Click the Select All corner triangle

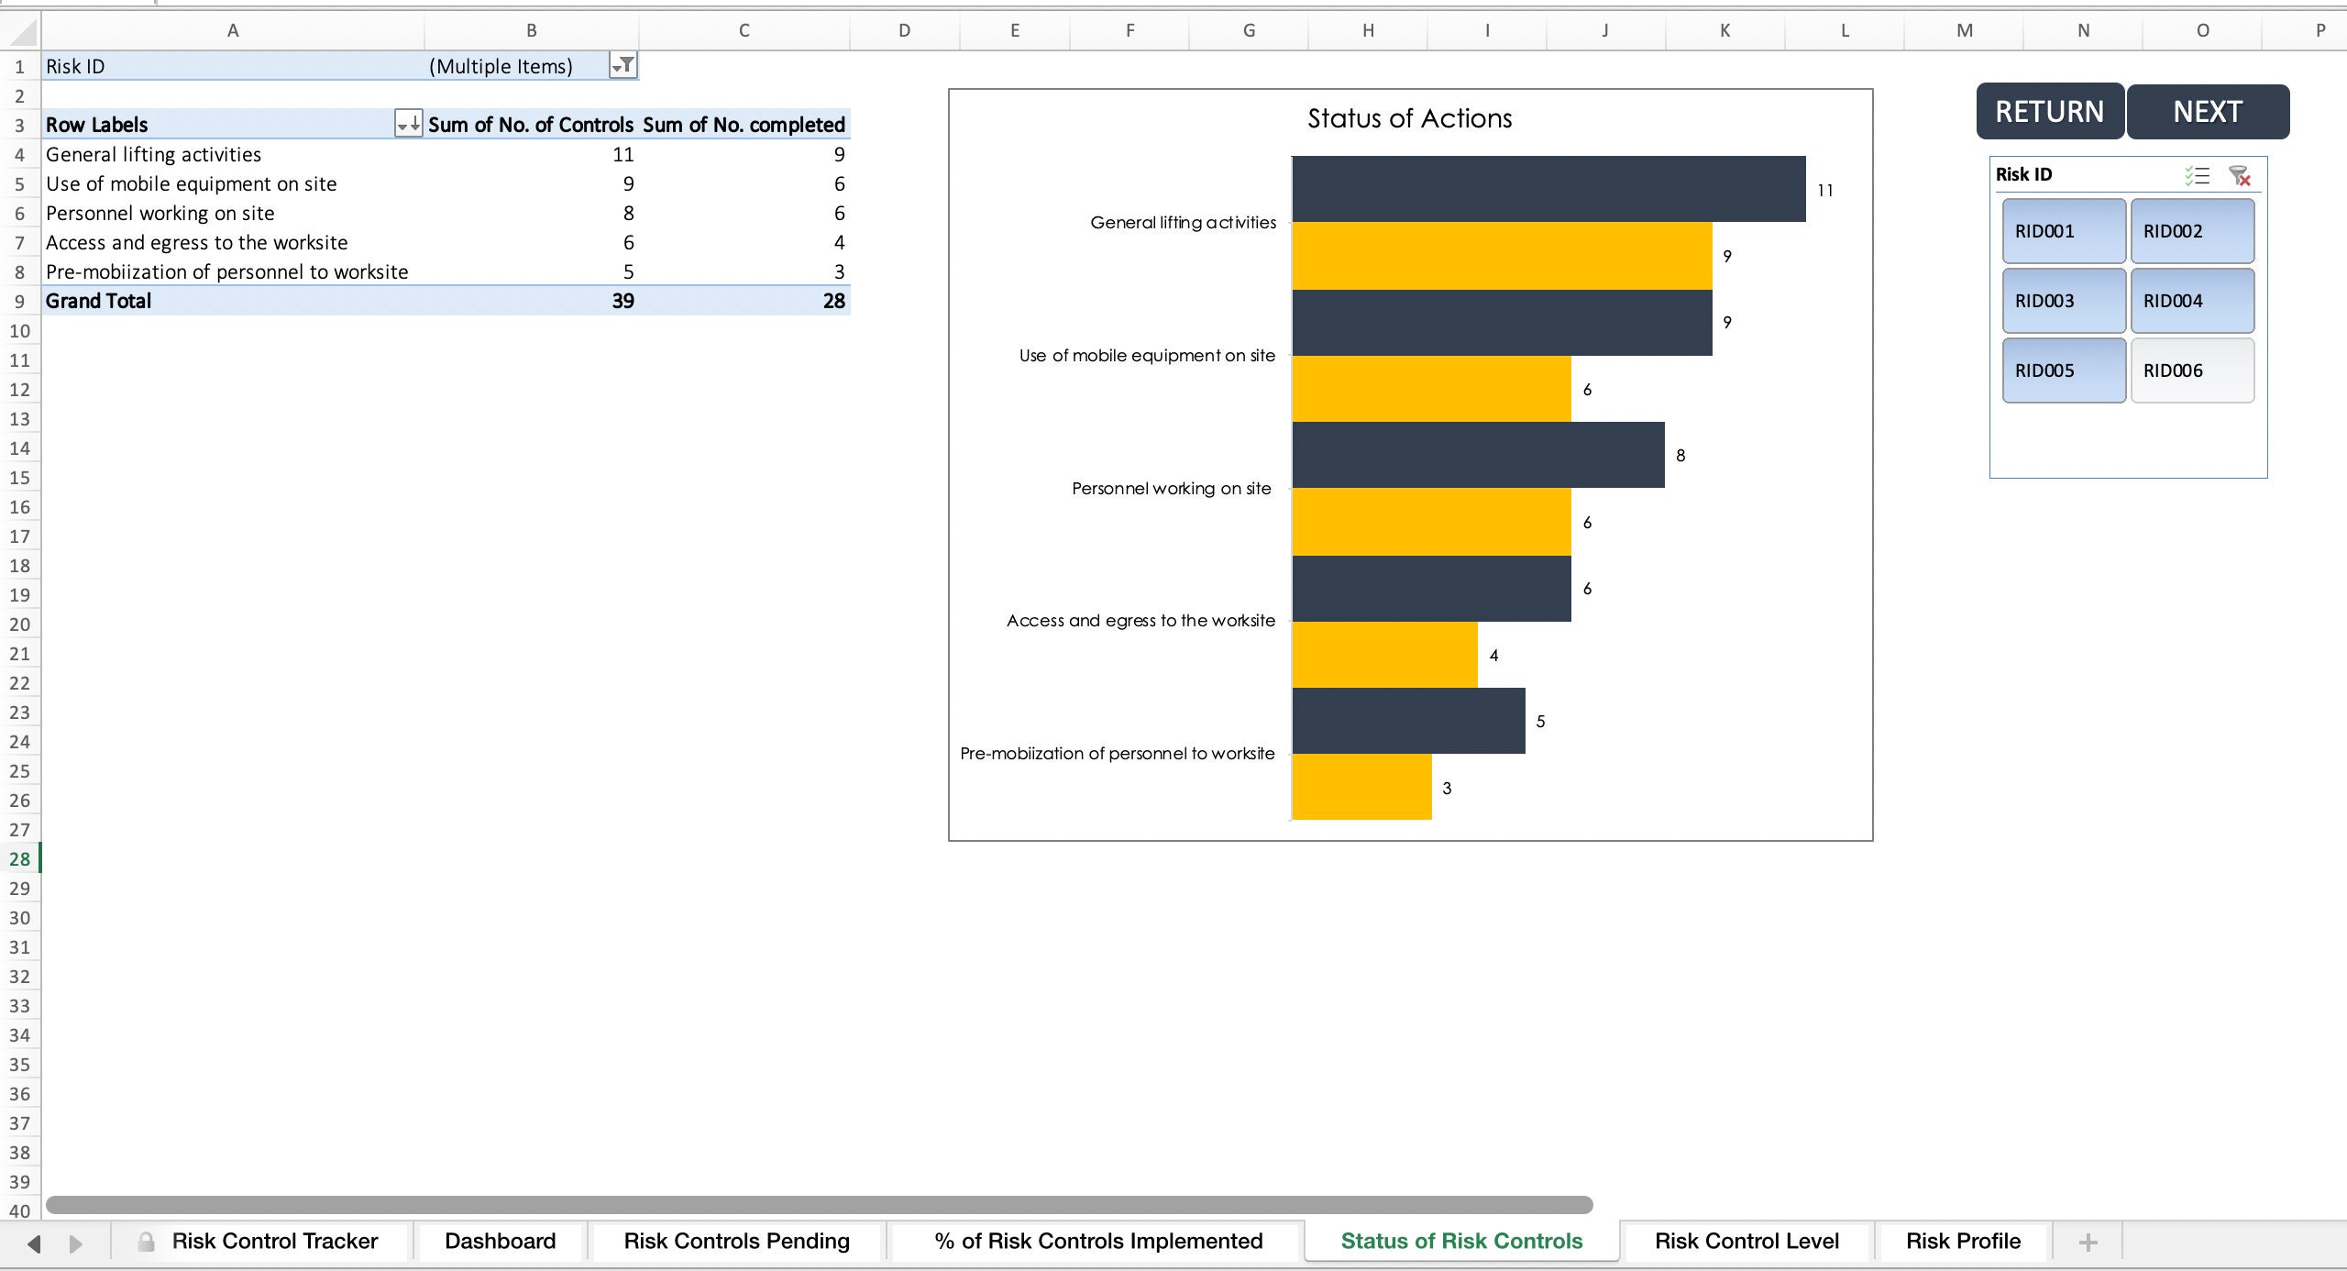(x=20, y=30)
